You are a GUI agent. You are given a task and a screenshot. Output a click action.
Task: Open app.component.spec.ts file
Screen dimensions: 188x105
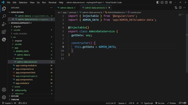click(x=31, y=76)
